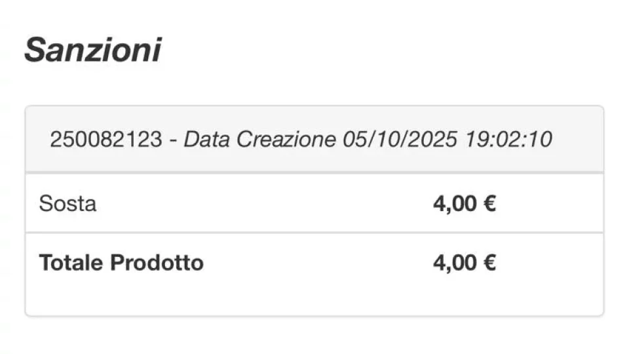Click the grey header's empty right end
The height and width of the screenshot is (354, 629).
coord(580,140)
